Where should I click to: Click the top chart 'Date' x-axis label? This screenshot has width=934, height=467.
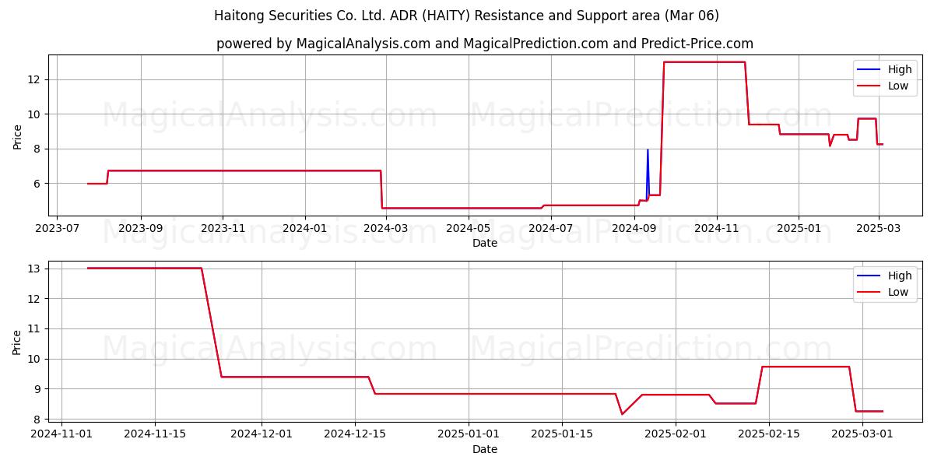pyautogui.click(x=485, y=243)
